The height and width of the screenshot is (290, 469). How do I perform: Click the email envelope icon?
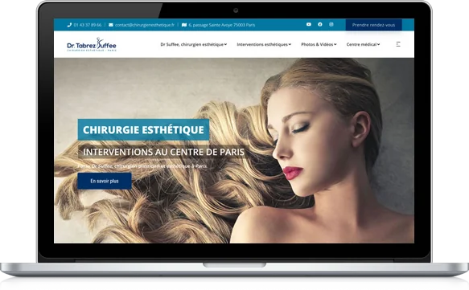[111, 25]
